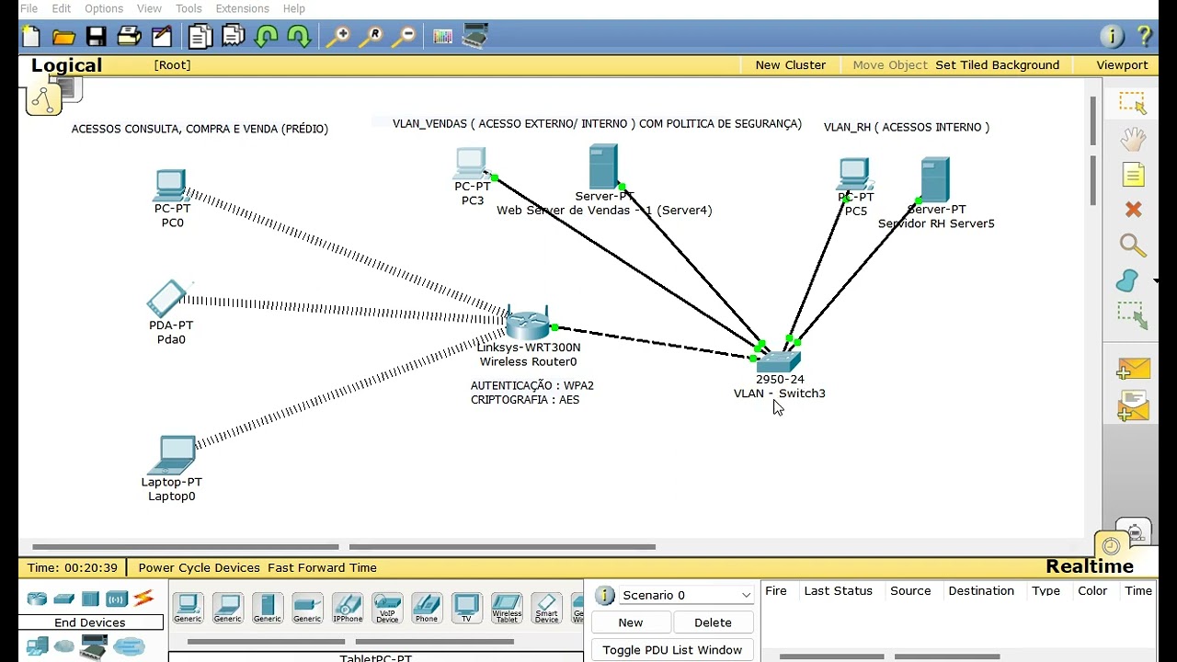Select the Hubs device category
Image resolution: width=1177 pixels, height=662 pixels.
90,599
